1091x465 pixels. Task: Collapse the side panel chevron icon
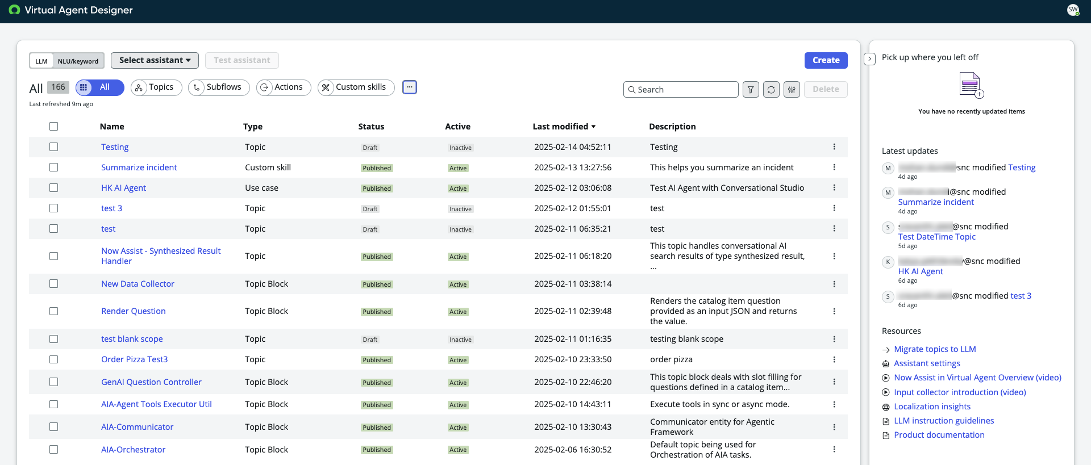click(x=870, y=58)
